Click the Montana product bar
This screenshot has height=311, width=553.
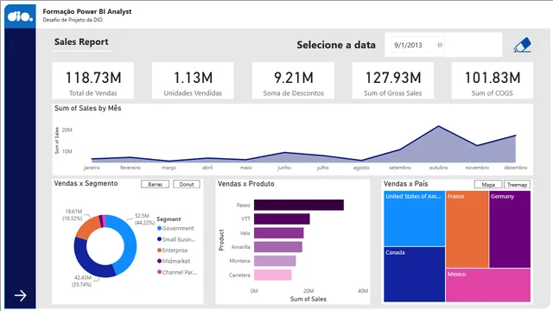pos(275,261)
